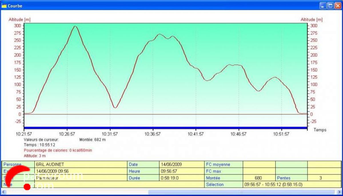Minimize the Courbe window
343x196 pixels.
point(323,6)
